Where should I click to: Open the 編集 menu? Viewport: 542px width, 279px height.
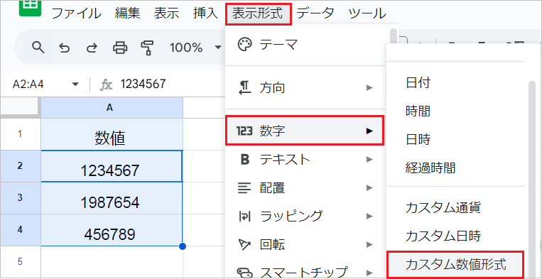coord(128,13)
